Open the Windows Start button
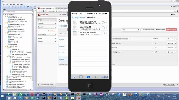 pyautogui.click(x=2, y=96)
